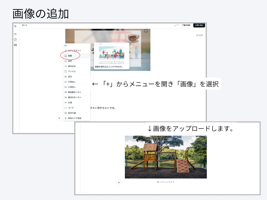Open the help question-mark icon in sidebar

pyautogui.click(x=15, y=39)
